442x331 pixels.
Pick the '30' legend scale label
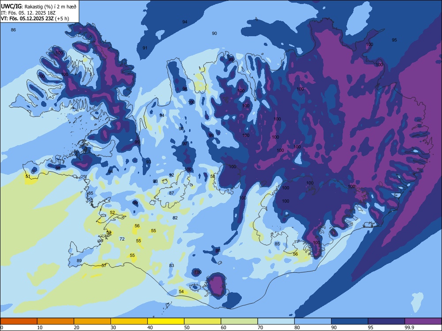(113, 327)
